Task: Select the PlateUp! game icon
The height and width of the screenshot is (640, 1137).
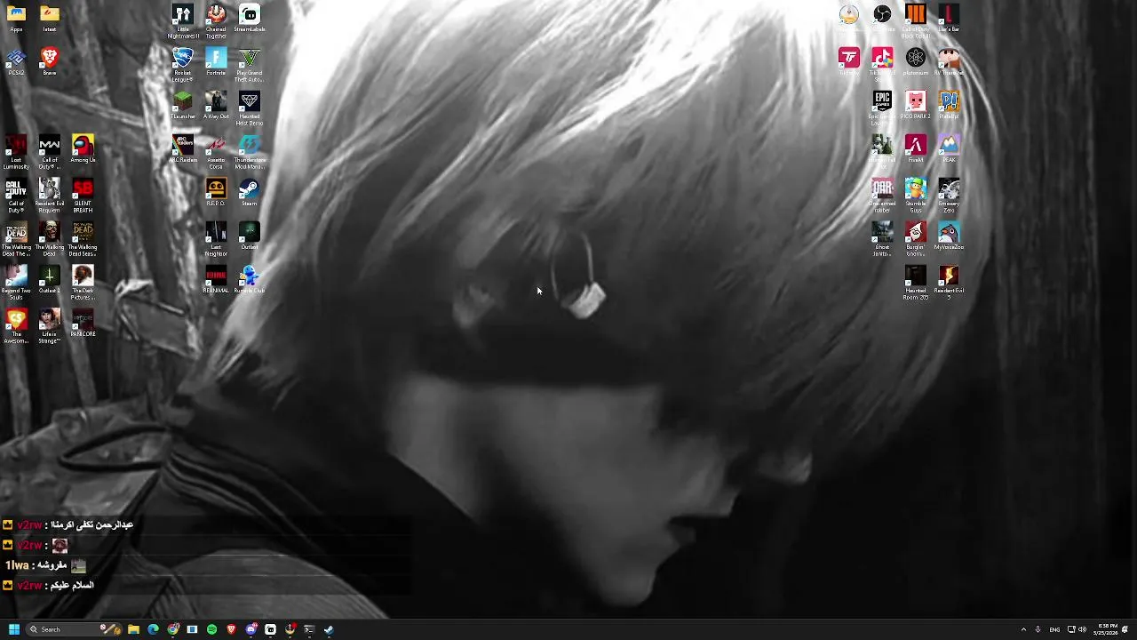Action: click(x=949, y=105)
